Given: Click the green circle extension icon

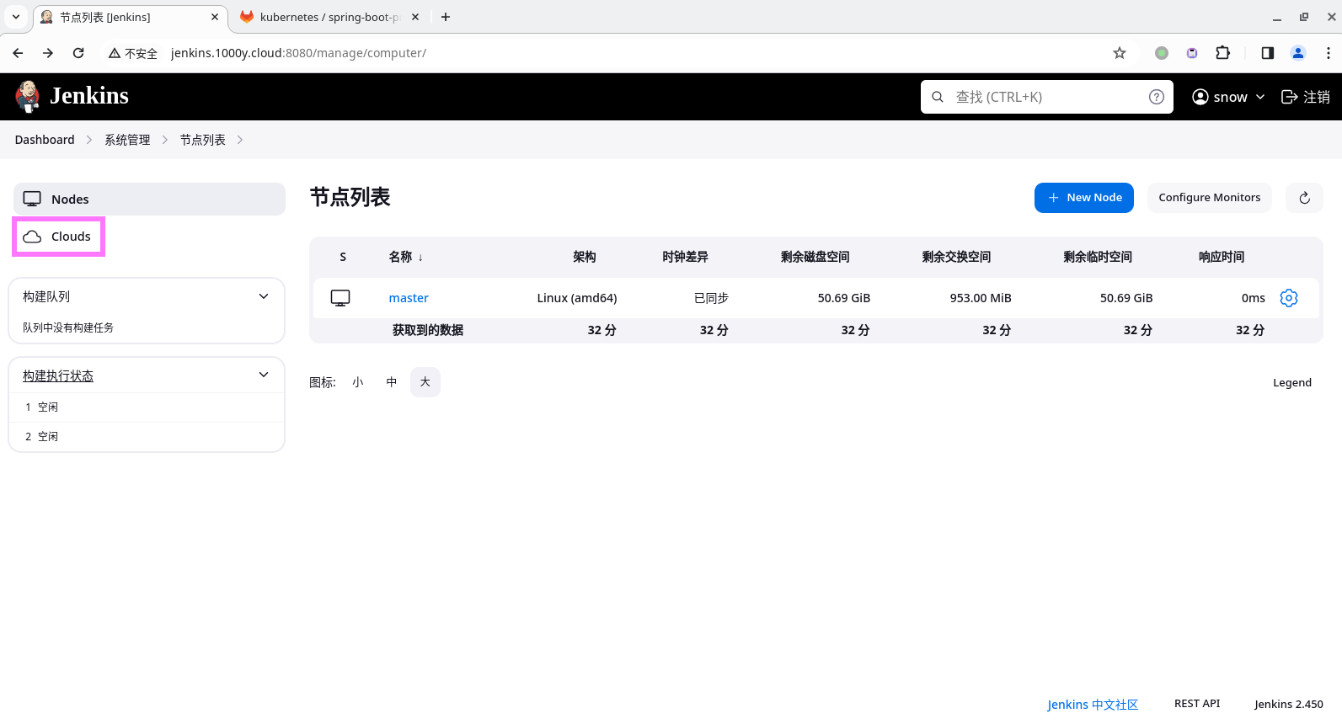Looking at the screenshot, I should click(1162, 53).
